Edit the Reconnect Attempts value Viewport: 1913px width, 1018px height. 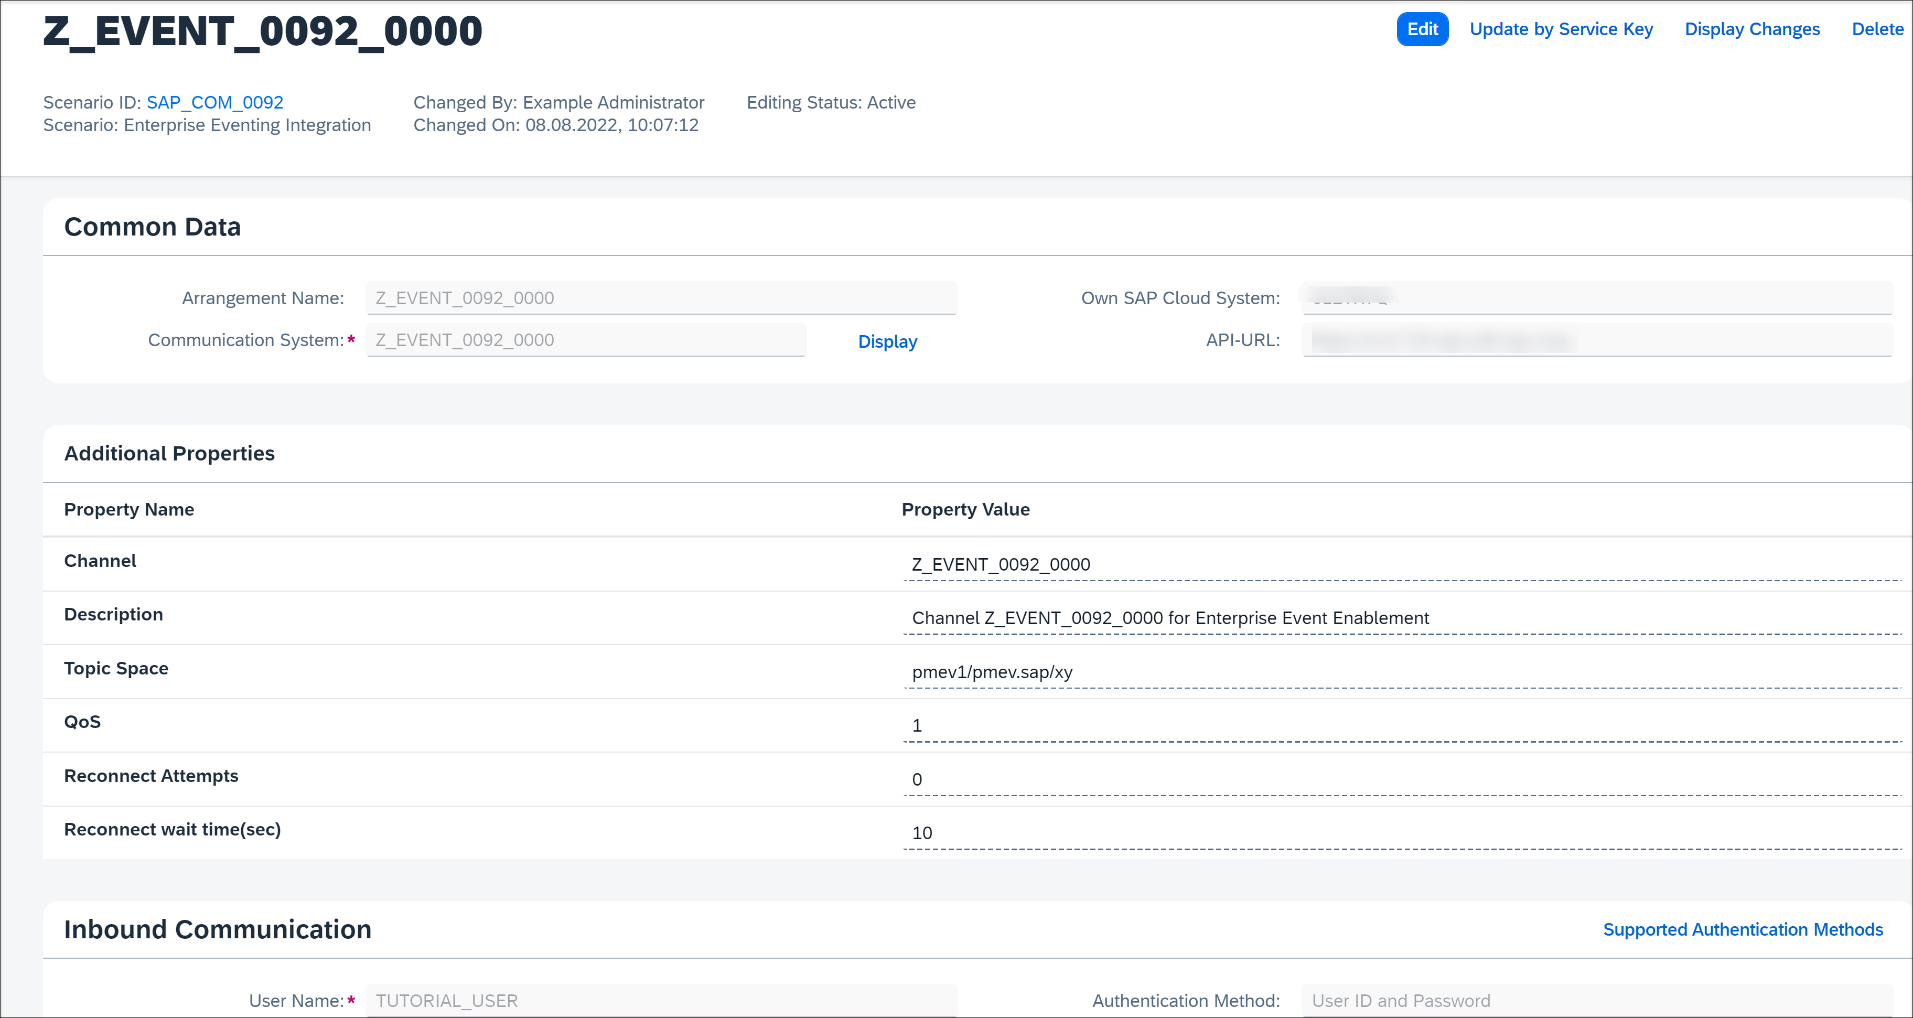tap(1402, 780)
